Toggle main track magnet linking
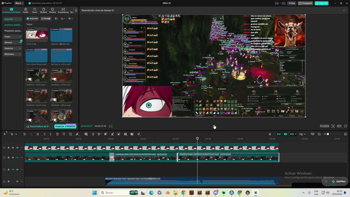The width and height of the screenshot is (350, 197). [x=279, y=134]
